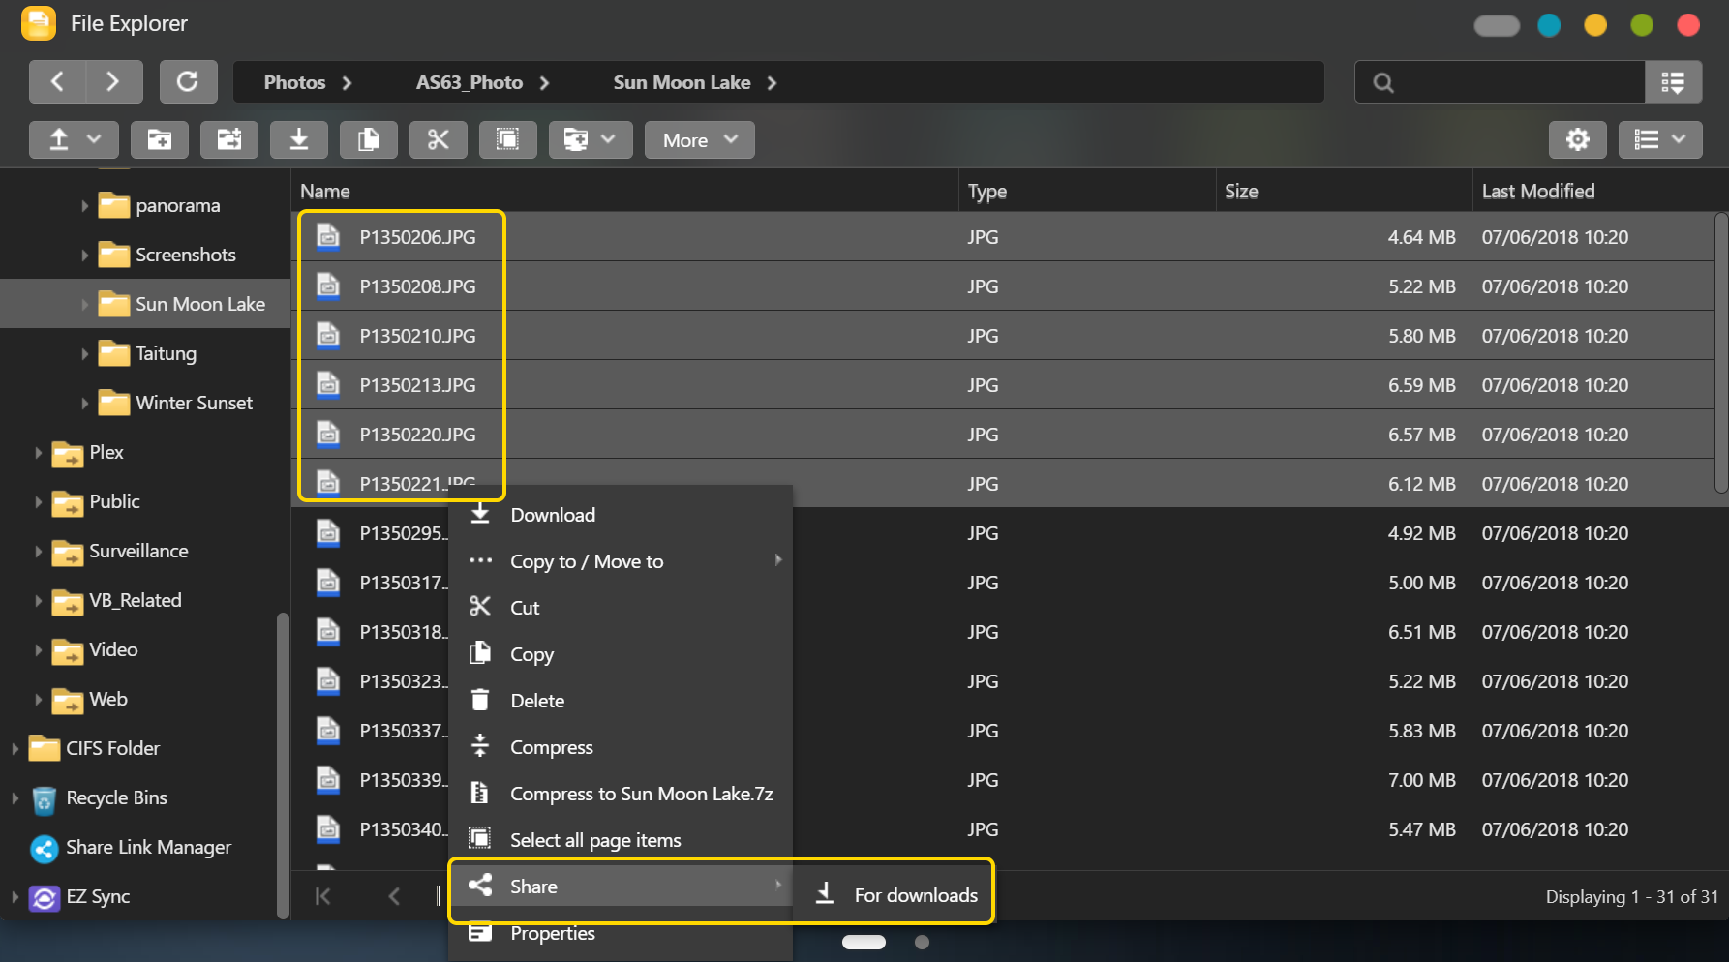Viewport: 1729px width, 962px height.
Task: Choose Compress to Sun Moon Lake.7z
Action: coord(620,794)
